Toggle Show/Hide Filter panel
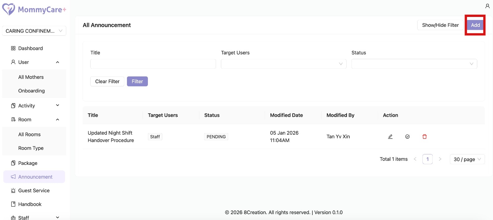Image resolution: width=493 pixels, height=220 pixels. pyautogui.click(x=440, y=25)
